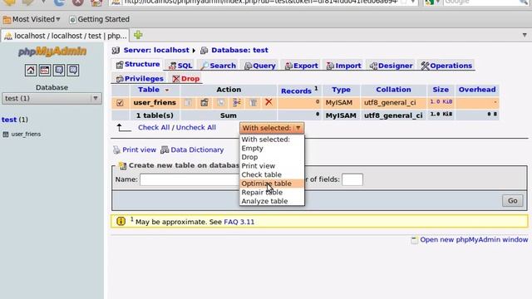This screenshot has width=532, height=299.
Task: Open user_friens table from sidebar
Action: [26, 135]
